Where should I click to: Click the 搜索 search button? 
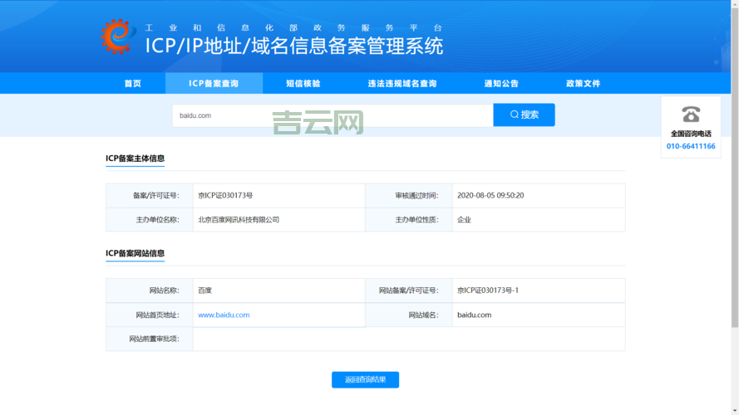click(524, 115)
